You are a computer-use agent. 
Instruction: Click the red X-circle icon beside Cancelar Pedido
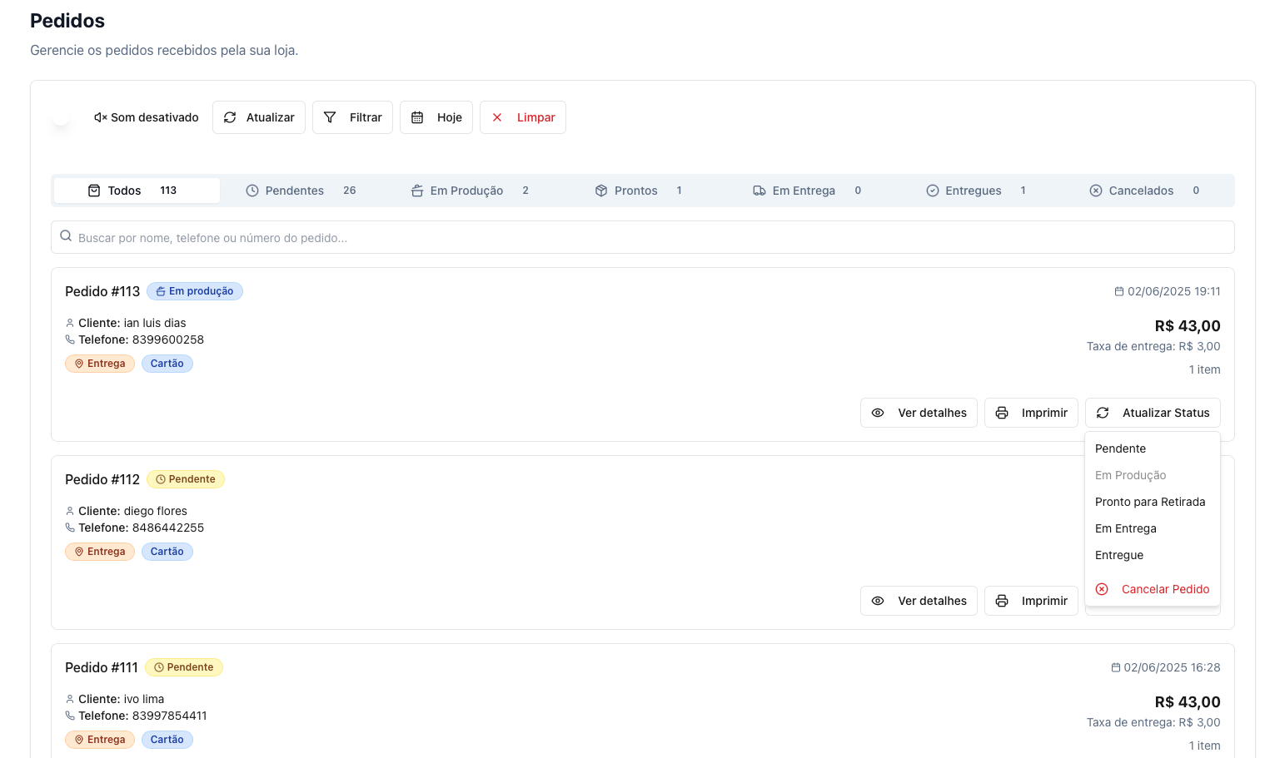click(x=1102, y=589)
